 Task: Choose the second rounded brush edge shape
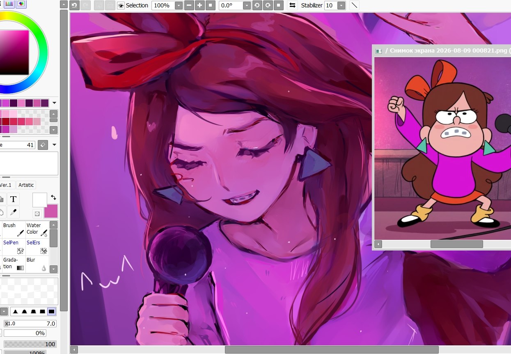[25, 312]
